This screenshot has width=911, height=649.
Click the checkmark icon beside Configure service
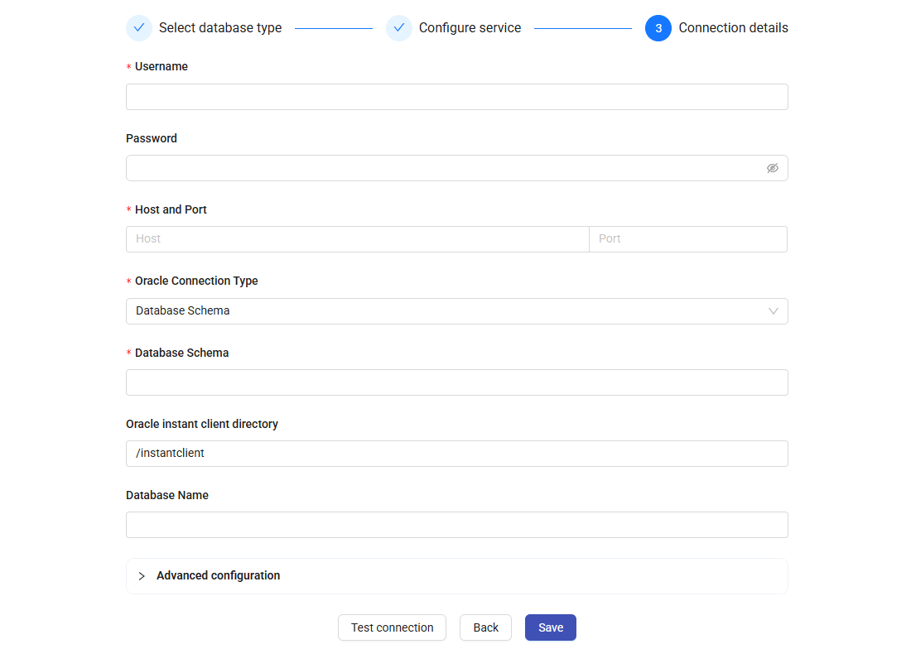(x=399, y=28)
